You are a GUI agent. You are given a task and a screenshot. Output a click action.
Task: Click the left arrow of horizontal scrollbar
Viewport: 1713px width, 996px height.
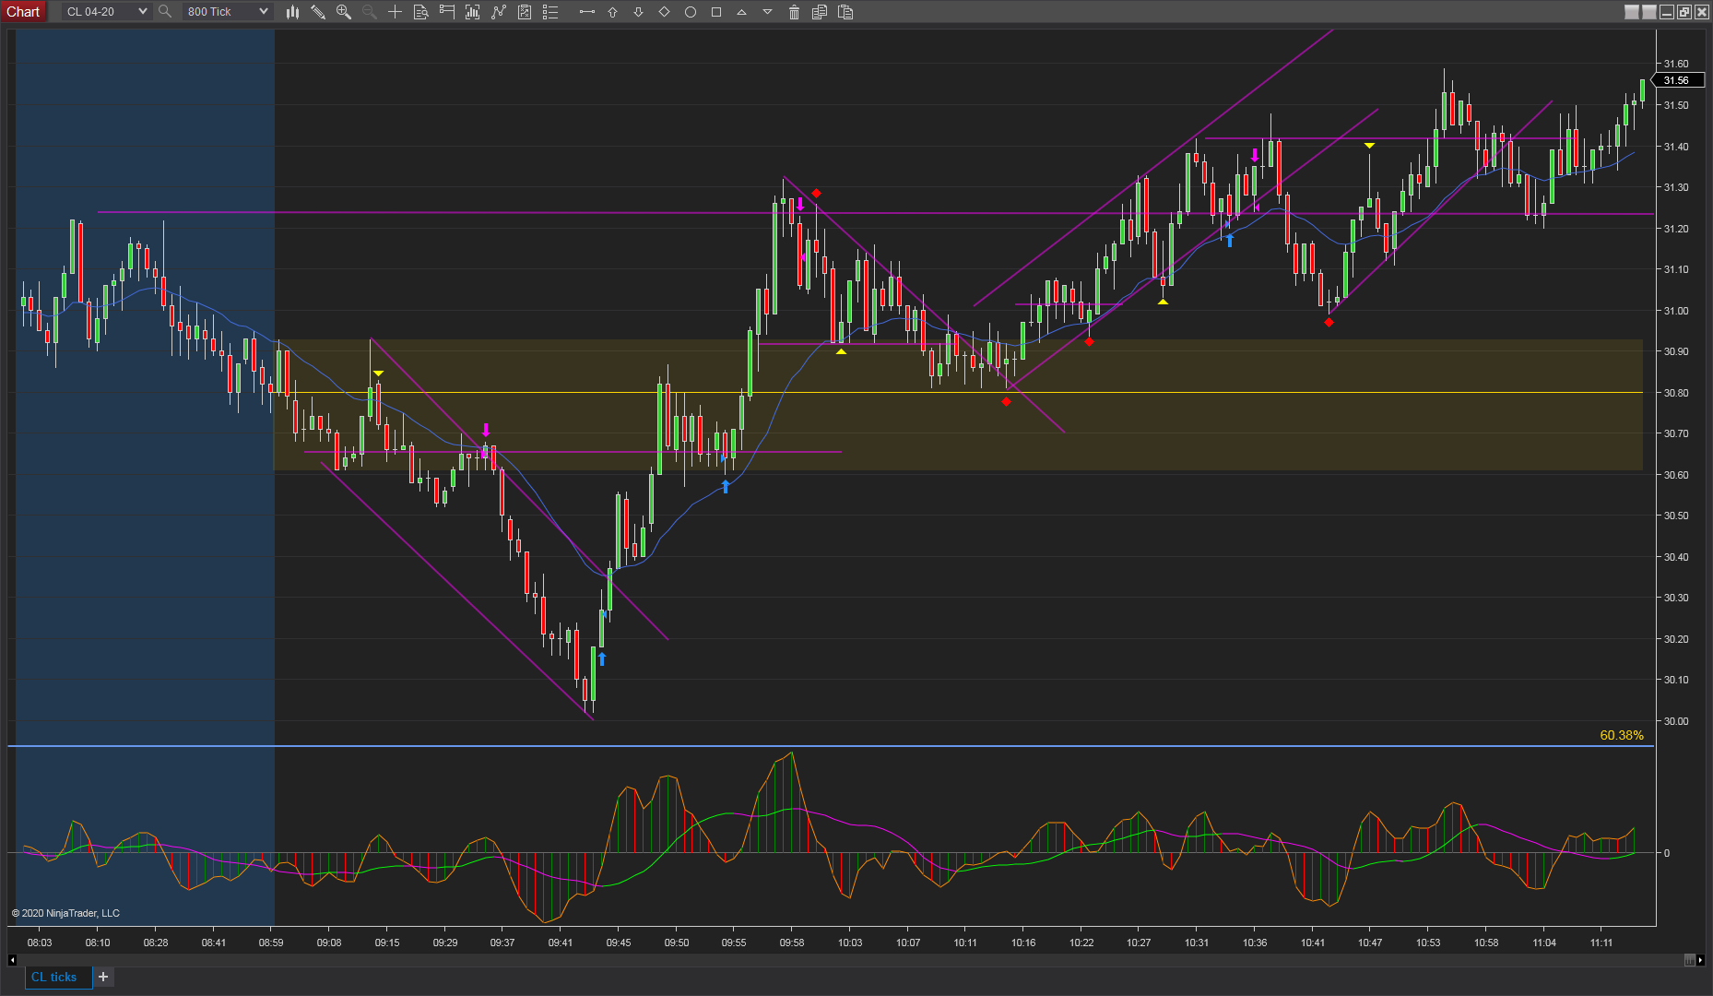12,960
